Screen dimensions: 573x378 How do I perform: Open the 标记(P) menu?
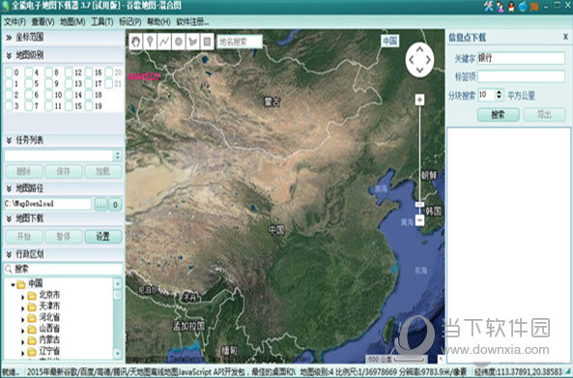(130, 22)
